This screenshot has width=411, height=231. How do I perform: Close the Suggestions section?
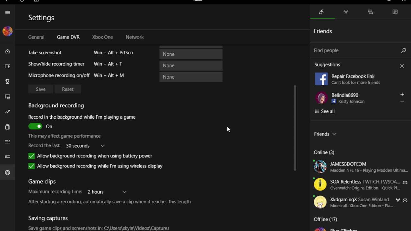(402, 66)
